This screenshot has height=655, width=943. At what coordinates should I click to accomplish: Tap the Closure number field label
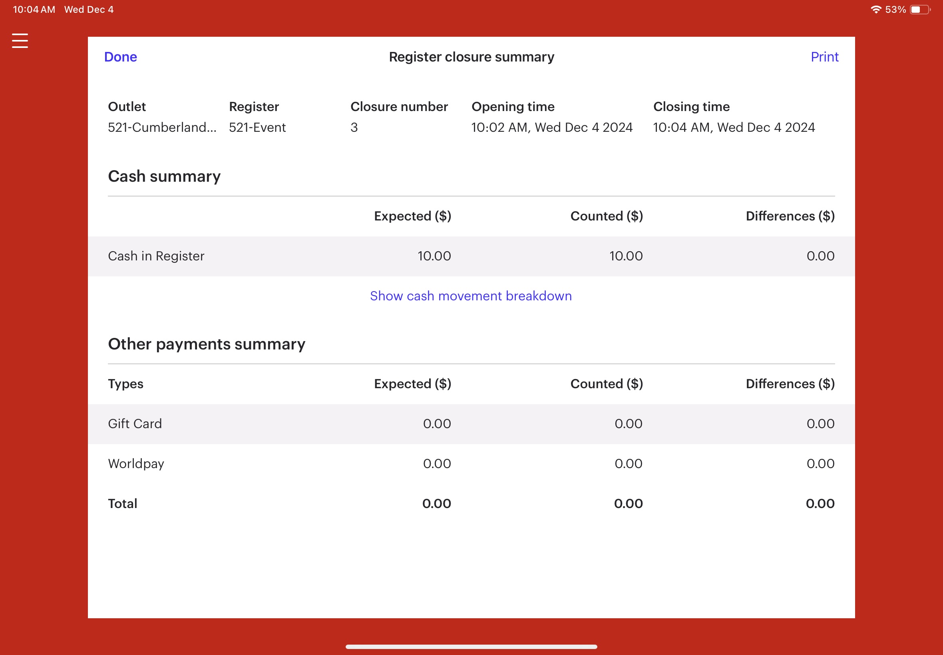tap(399, 107)
